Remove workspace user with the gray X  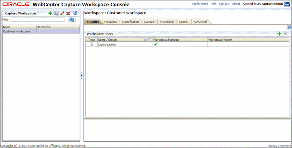[285, 34]
